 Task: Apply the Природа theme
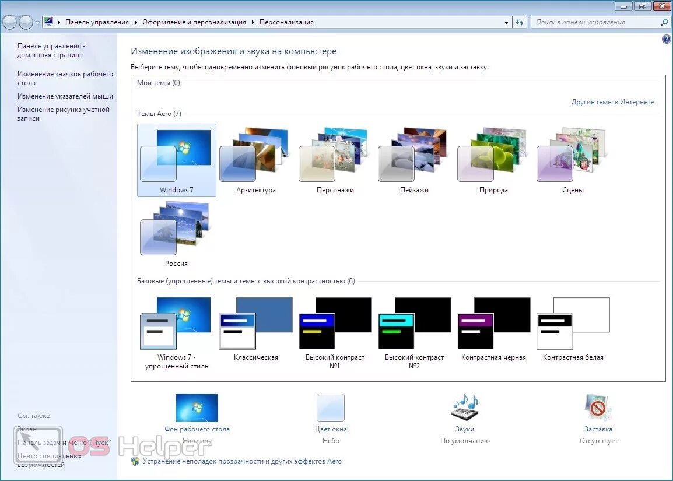(493, 160)
